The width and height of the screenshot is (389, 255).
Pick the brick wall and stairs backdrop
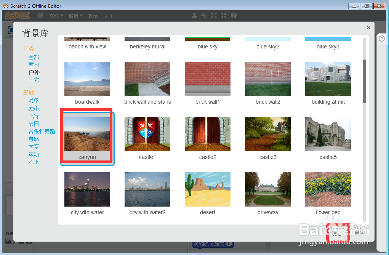[x=147, y=83]
